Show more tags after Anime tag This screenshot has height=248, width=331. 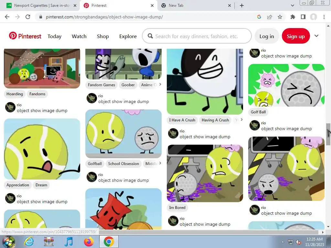coord(160,84)
